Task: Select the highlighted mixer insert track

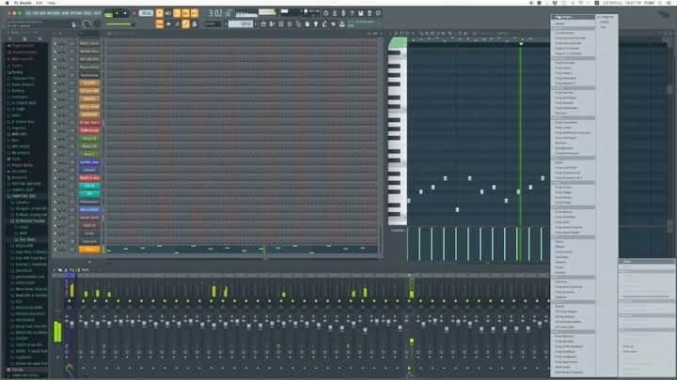Action: tap(411, 323)
